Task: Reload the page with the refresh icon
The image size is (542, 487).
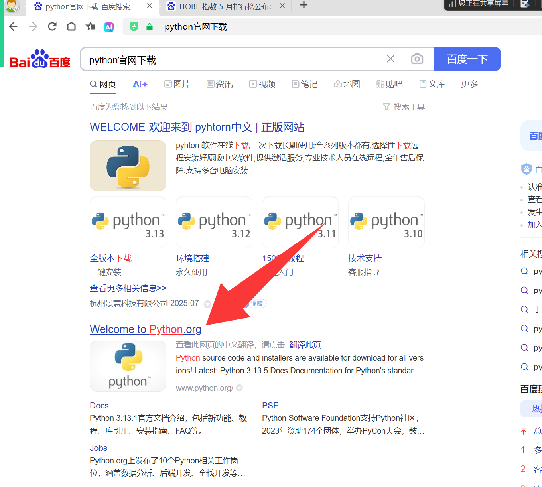Action: click(52, 27)
